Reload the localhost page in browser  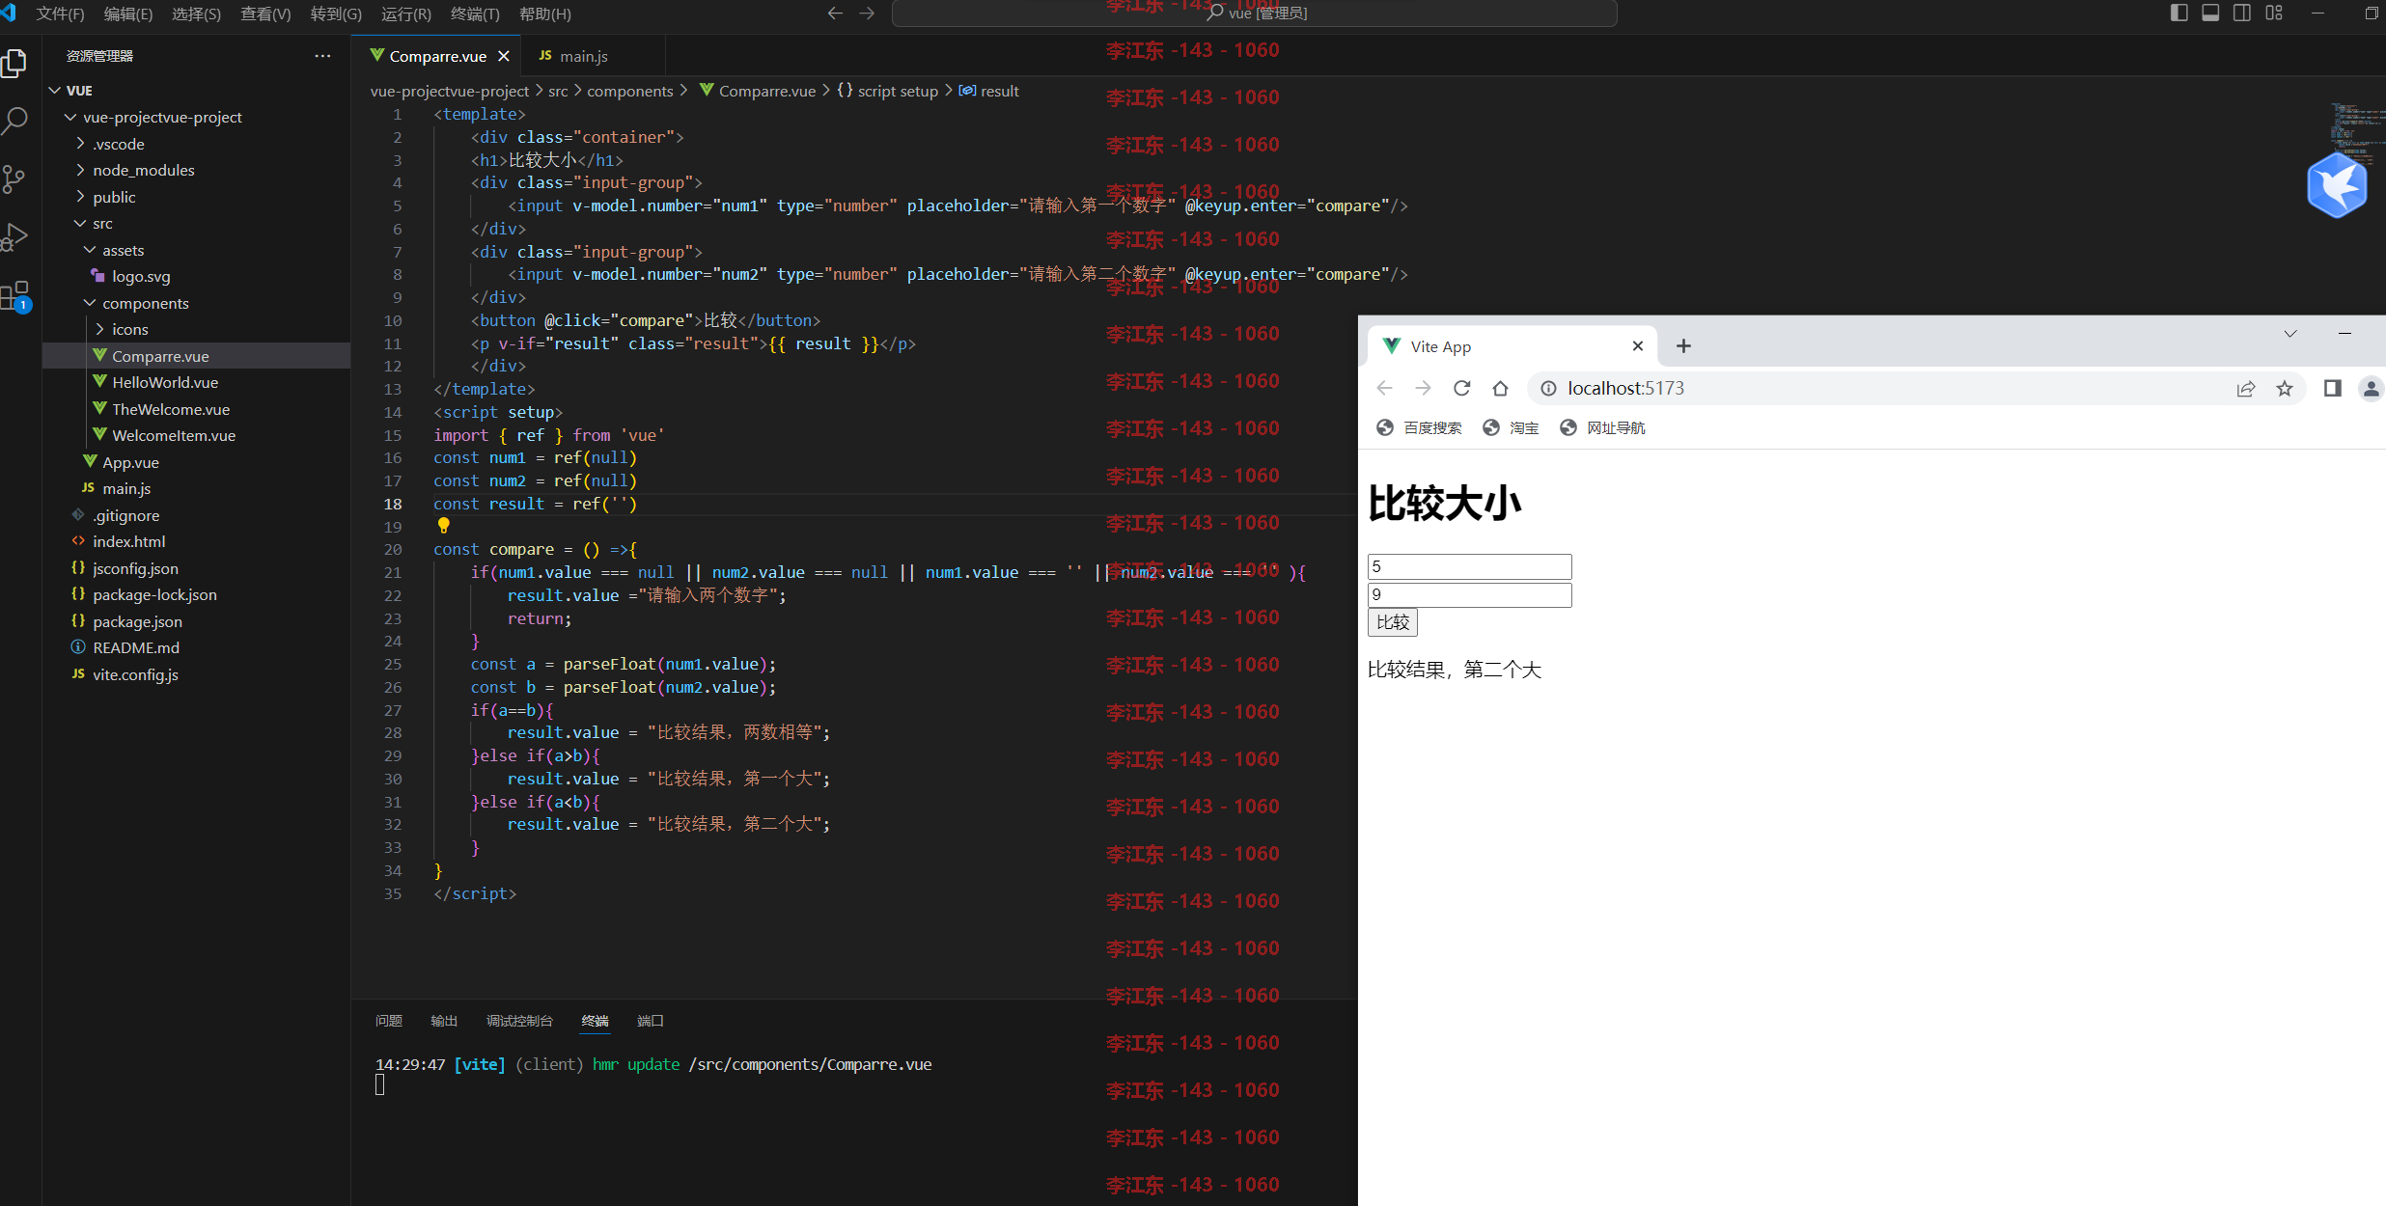tap(1461, 388)
